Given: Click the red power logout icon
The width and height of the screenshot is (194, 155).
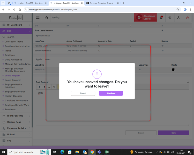Looking at the screenshot, I should pos(187,18).
